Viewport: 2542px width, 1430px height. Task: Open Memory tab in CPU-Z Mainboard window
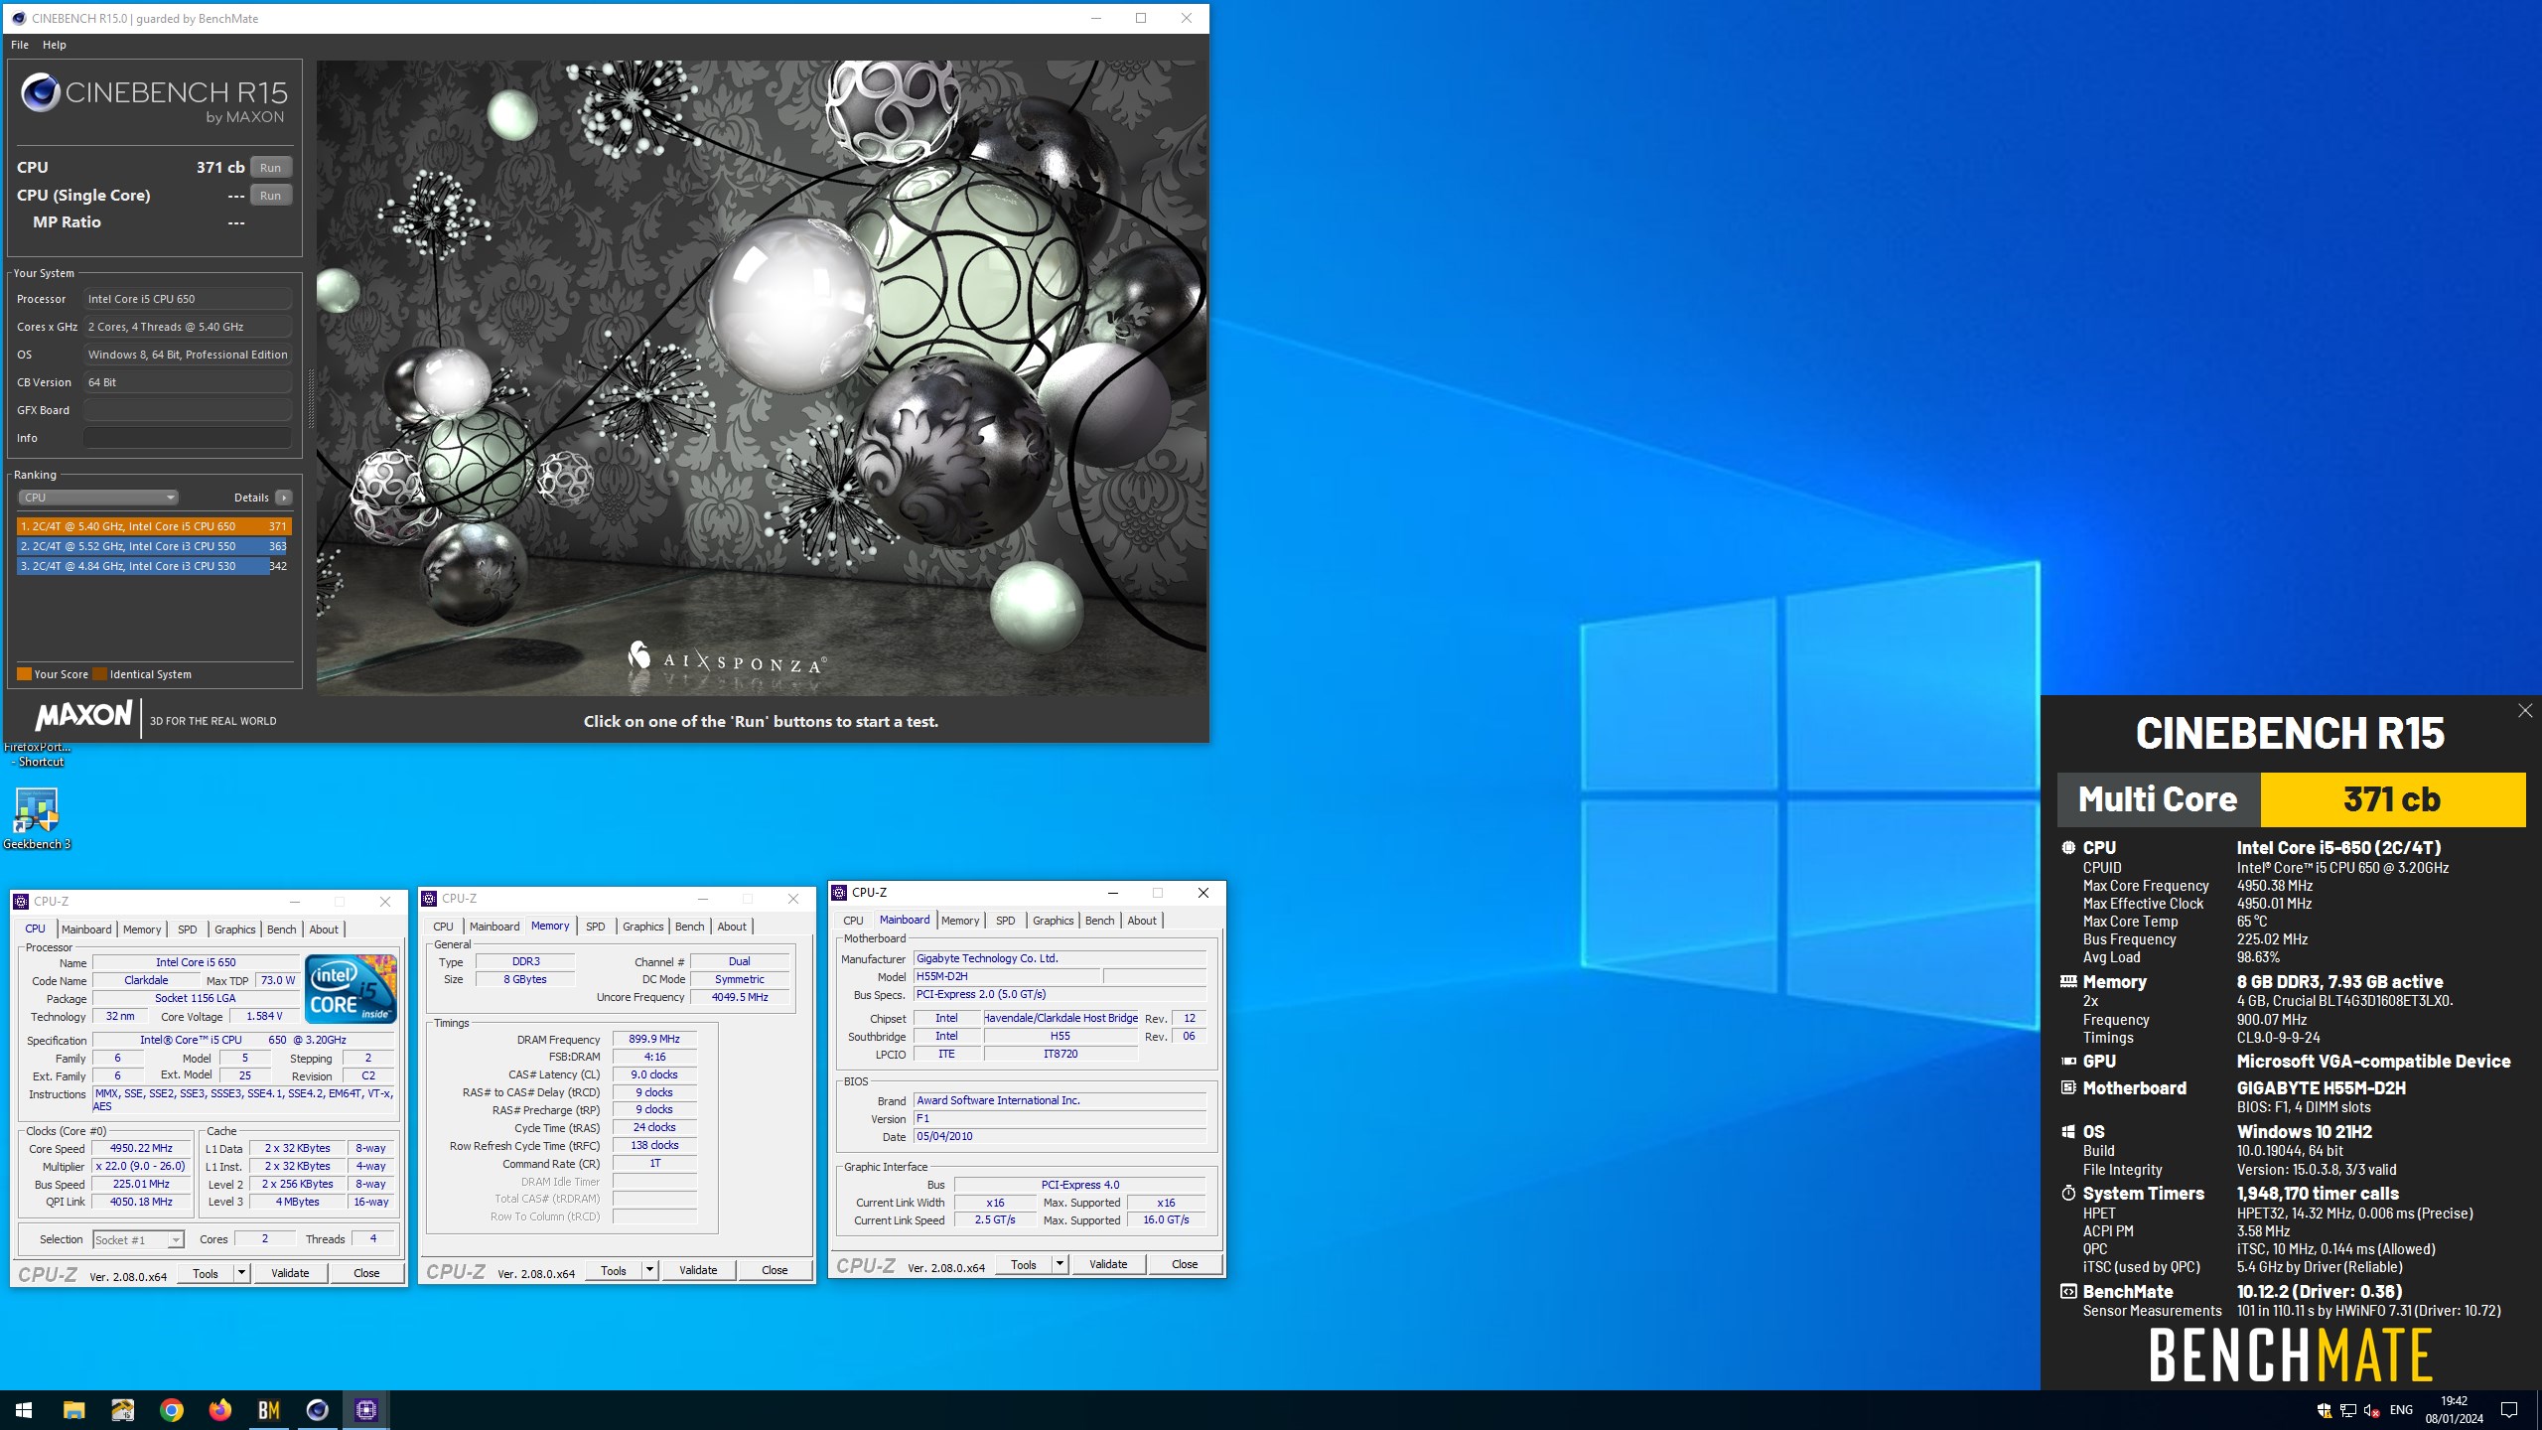click(x=960, y=921)
